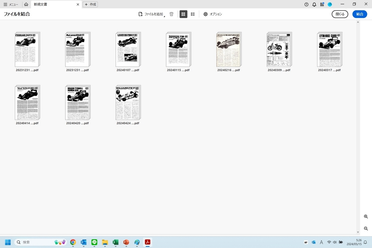Open オプション settings
372x248 pixels.
213,14
